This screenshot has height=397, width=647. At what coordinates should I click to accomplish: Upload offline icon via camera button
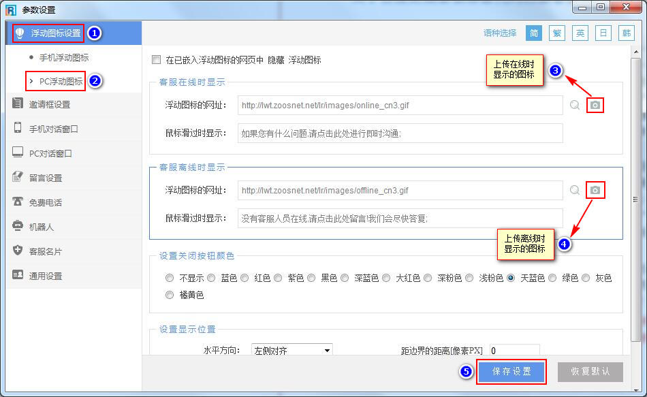click(x=595, y=190)
